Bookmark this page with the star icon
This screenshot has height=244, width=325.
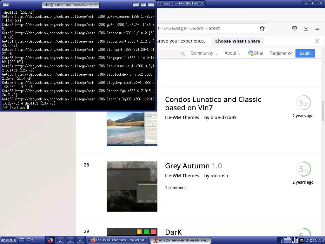click(262, 28)
